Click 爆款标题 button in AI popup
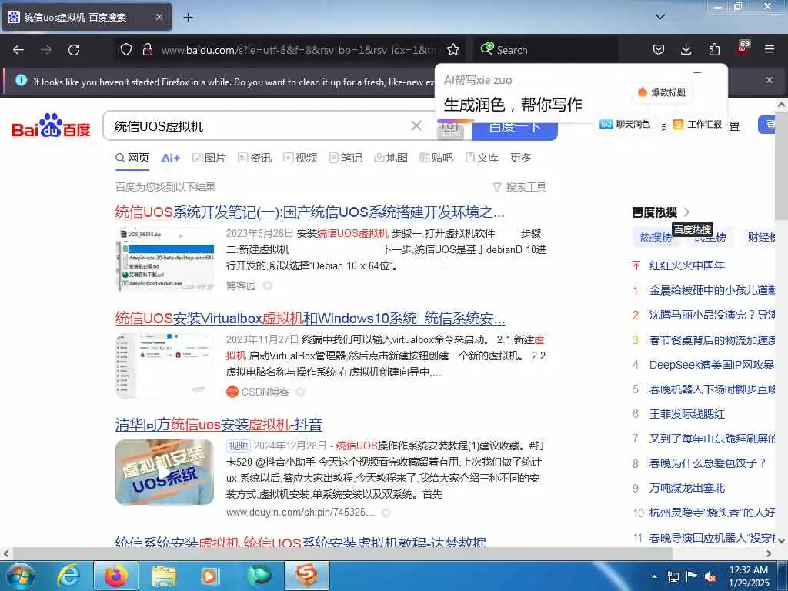Viewport: 788px width, 591px height. pos(661,92)
